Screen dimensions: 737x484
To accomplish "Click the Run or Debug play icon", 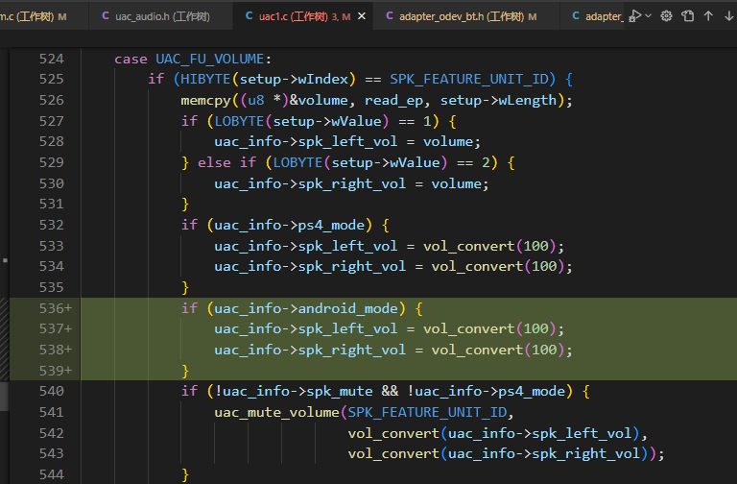I will 634,16.
